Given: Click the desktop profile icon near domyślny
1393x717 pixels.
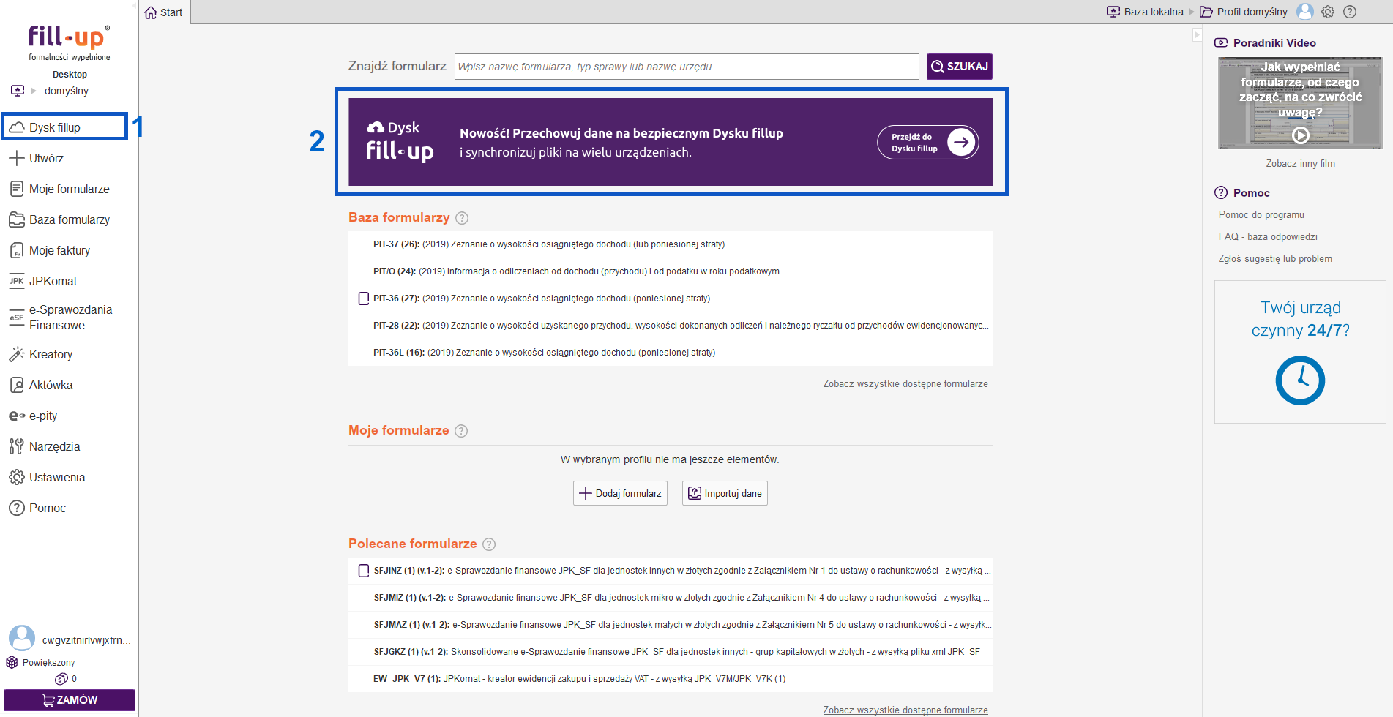Looking at the screenshot, I should coord(18,91).
